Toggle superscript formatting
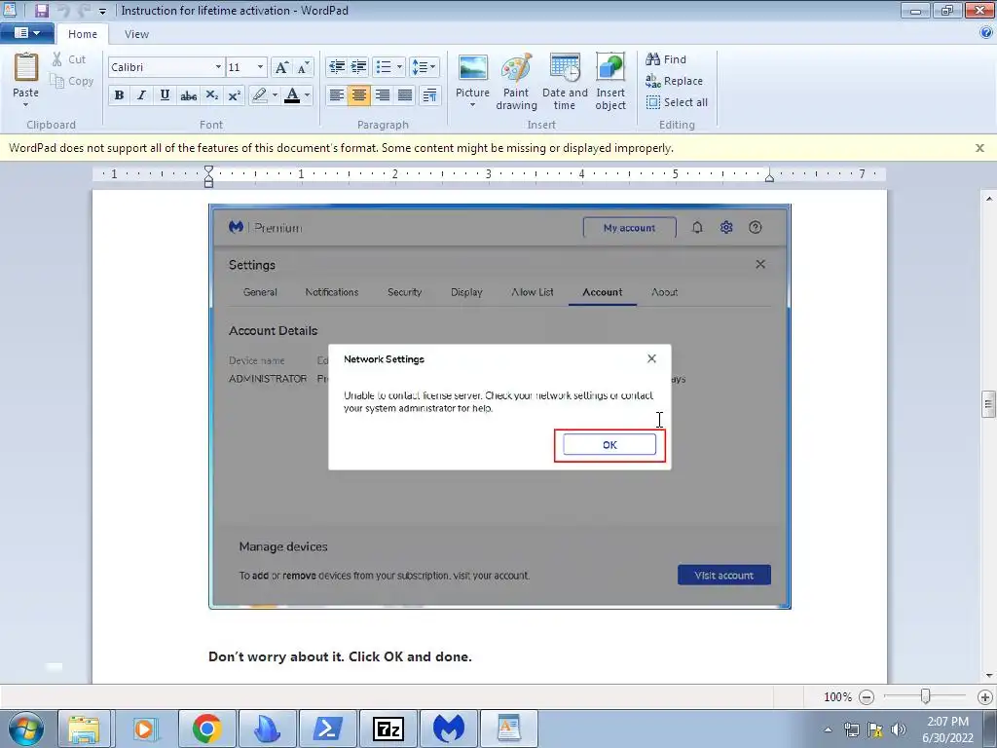This screenshot has height=748, width=997. point(234,95)
